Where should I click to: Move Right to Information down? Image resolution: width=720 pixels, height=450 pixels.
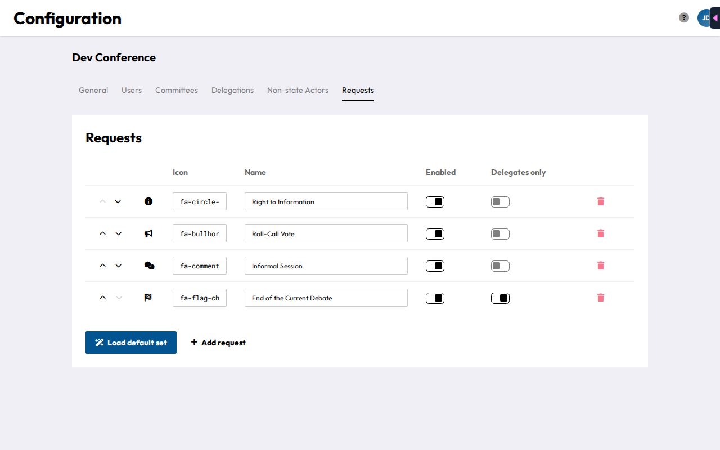pyautogui.click(x=118, y=201)
